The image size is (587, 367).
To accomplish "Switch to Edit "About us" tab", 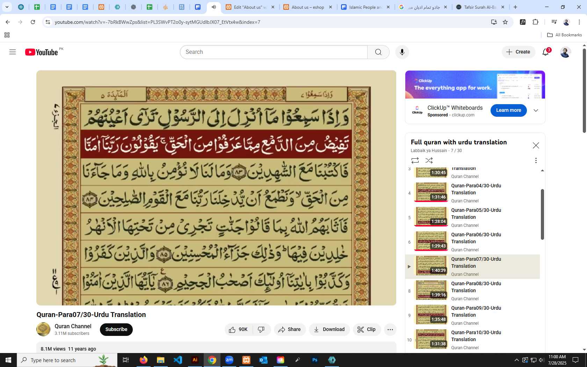I will pos(250,7).
